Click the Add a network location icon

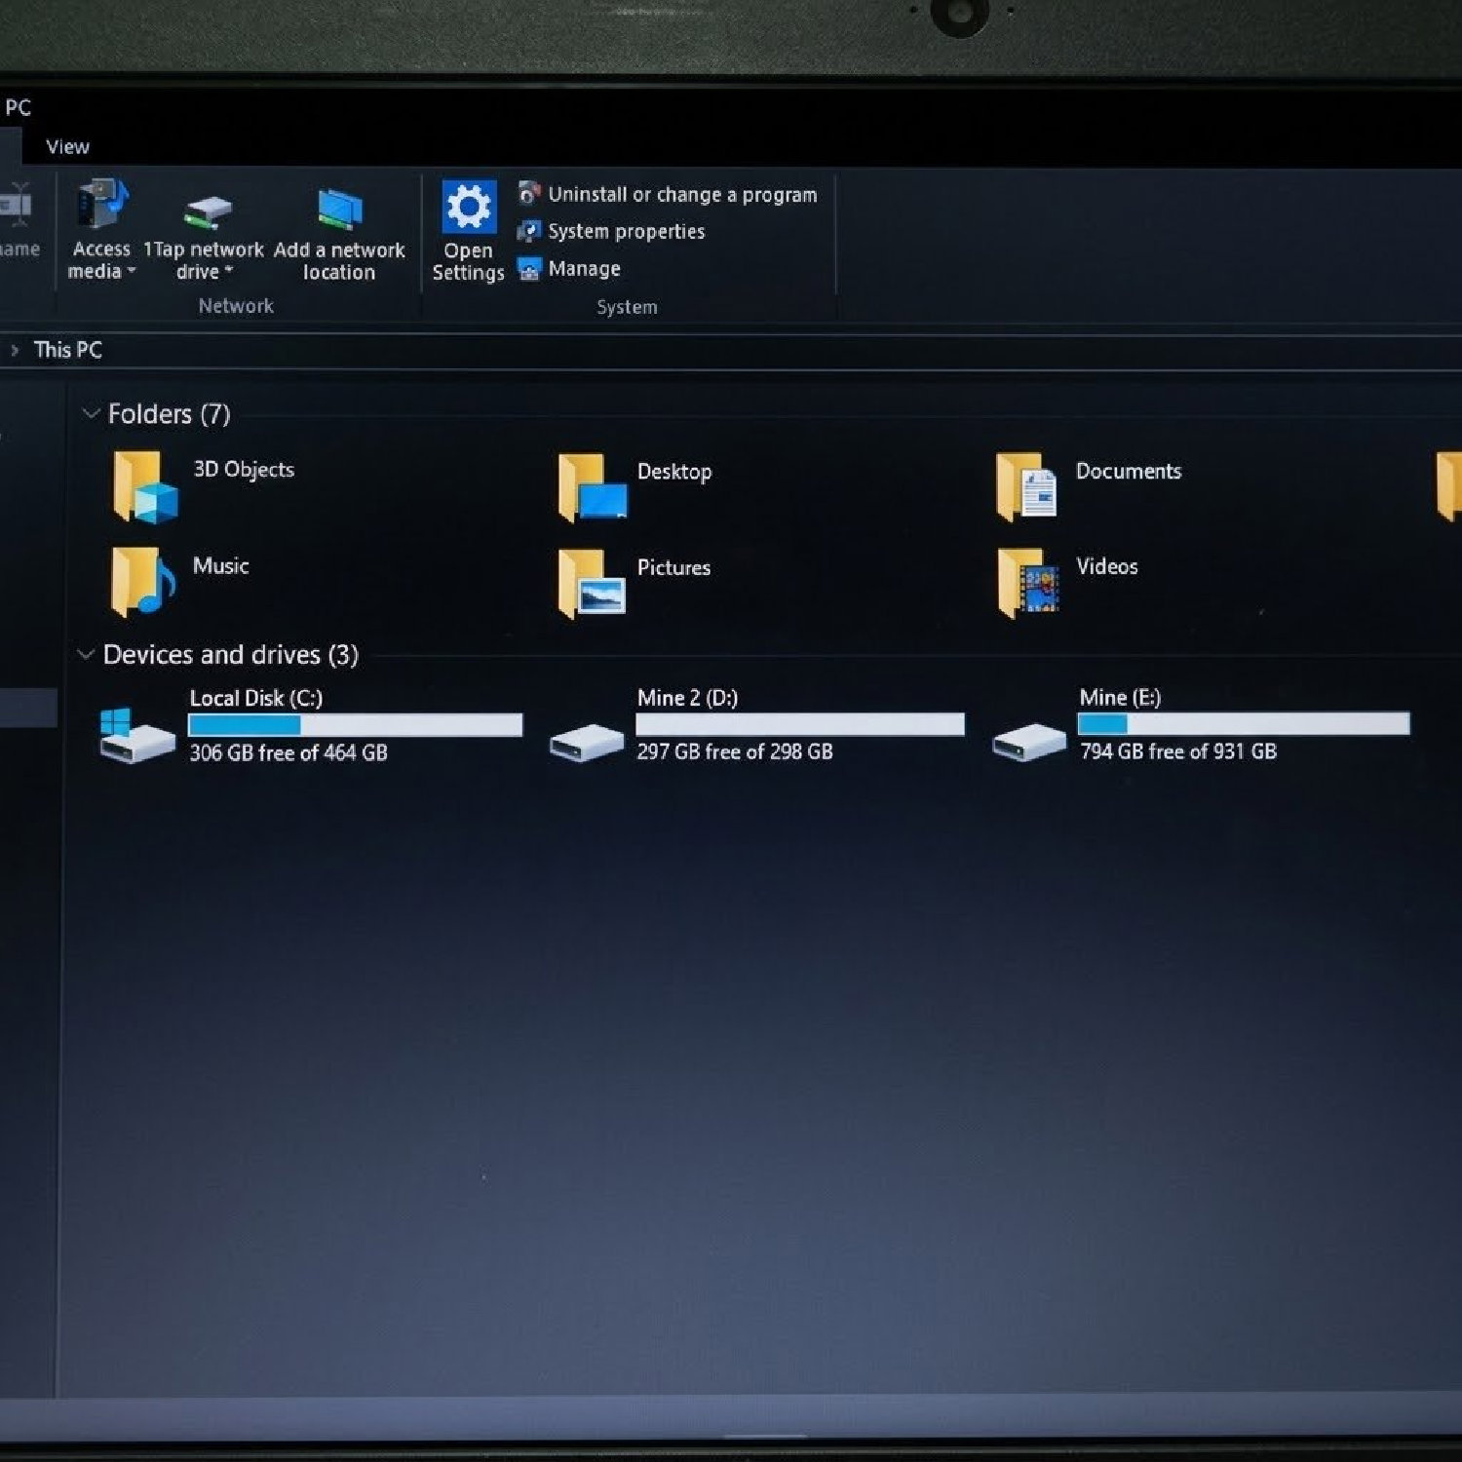click(x=339, y=209)
